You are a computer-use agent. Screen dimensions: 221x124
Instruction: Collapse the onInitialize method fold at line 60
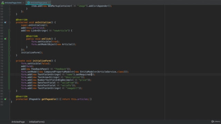[x=10, y=22]
